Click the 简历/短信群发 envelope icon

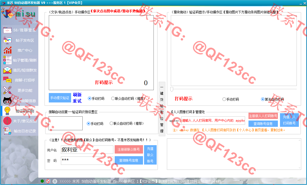tap(7, 70)
